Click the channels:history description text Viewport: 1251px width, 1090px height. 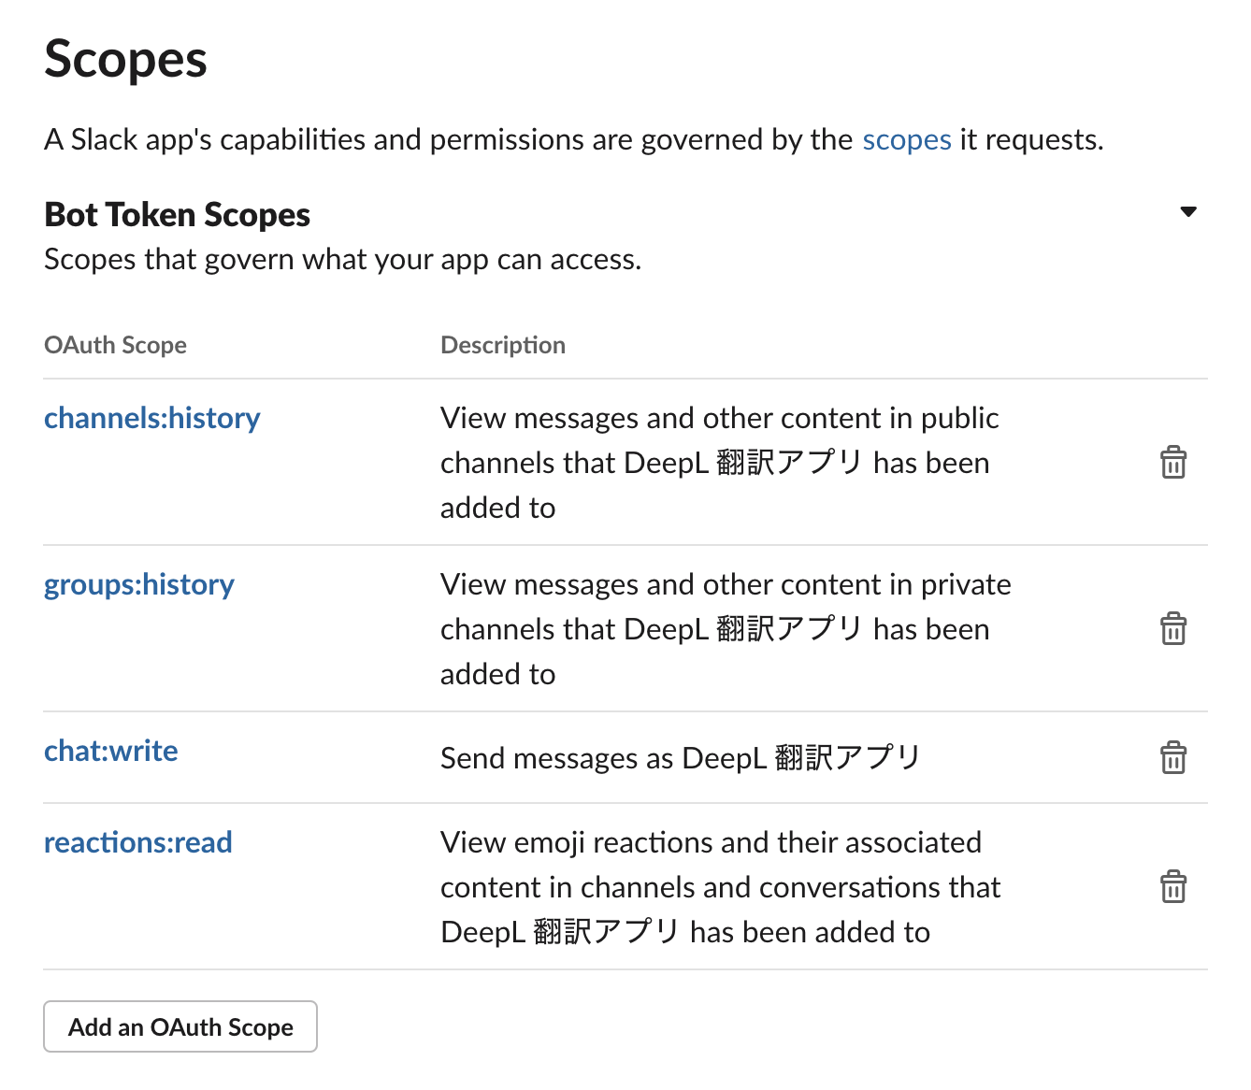(720, 462)
